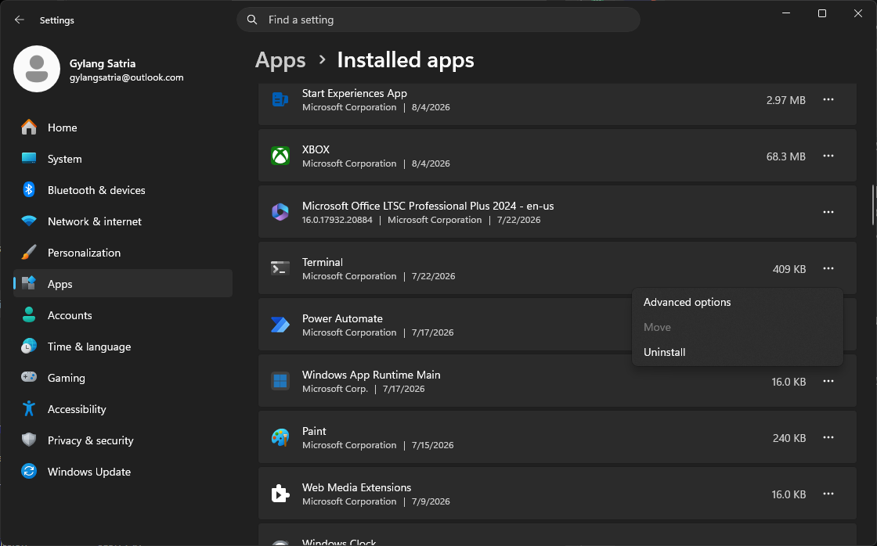Open Gaming settings
Viewport: 877px width, 546px height.
[122, 378]
